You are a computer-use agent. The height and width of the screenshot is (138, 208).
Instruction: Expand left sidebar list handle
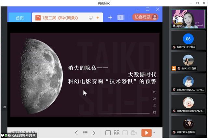[4, 108]
